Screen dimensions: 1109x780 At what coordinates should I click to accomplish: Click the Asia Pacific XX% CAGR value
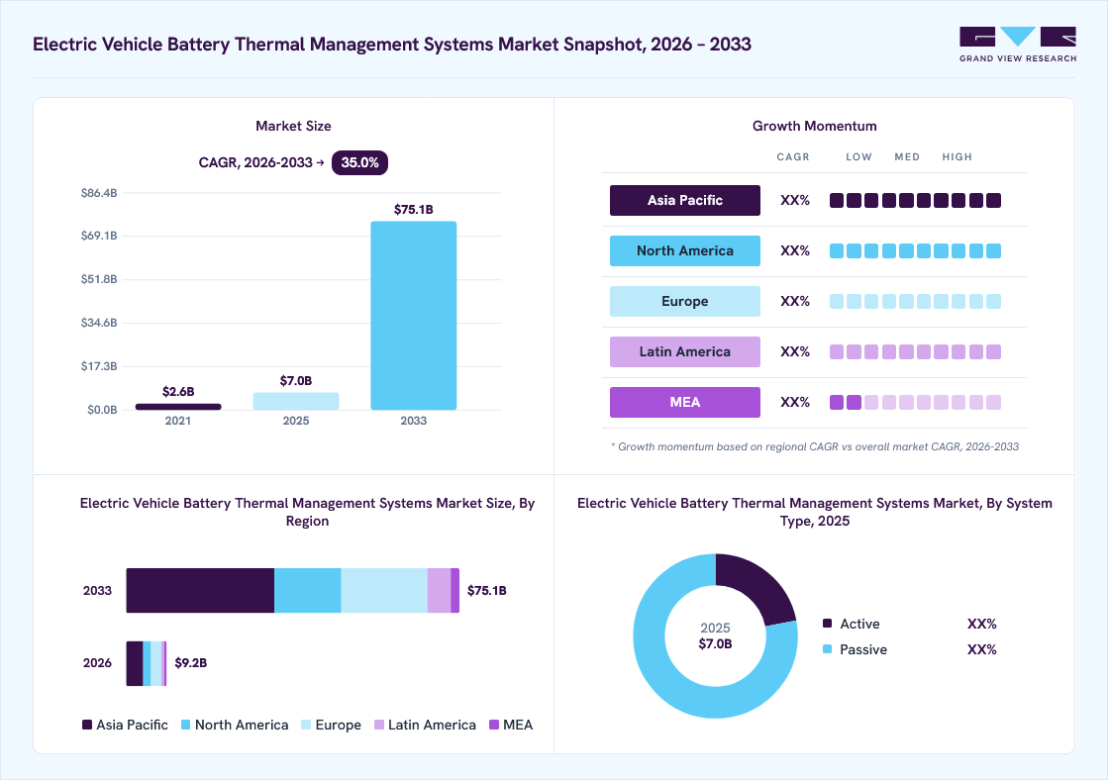(x=795, y=200)
